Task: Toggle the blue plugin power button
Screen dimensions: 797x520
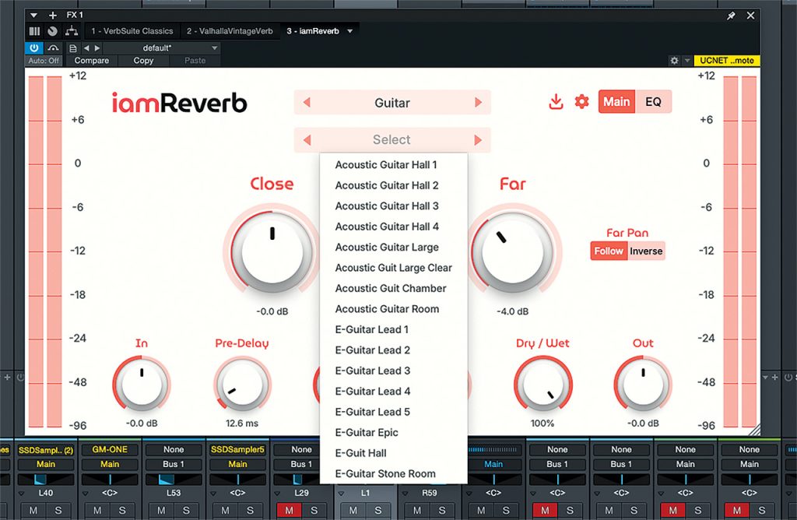Action: tap(34, 47)
